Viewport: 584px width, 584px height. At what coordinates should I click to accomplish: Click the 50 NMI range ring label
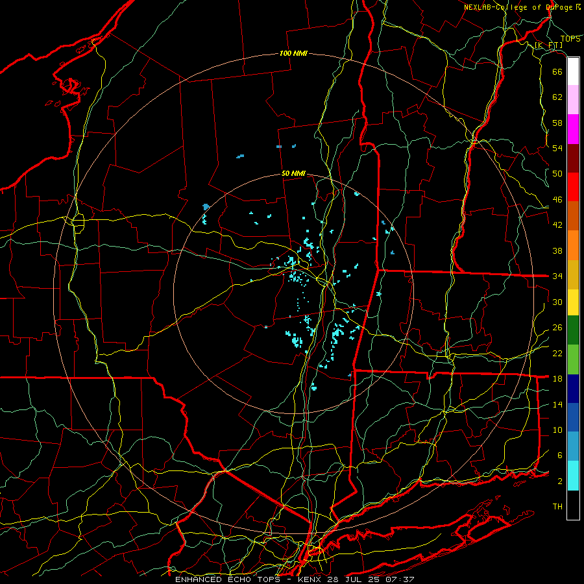[x=293, y=173]
